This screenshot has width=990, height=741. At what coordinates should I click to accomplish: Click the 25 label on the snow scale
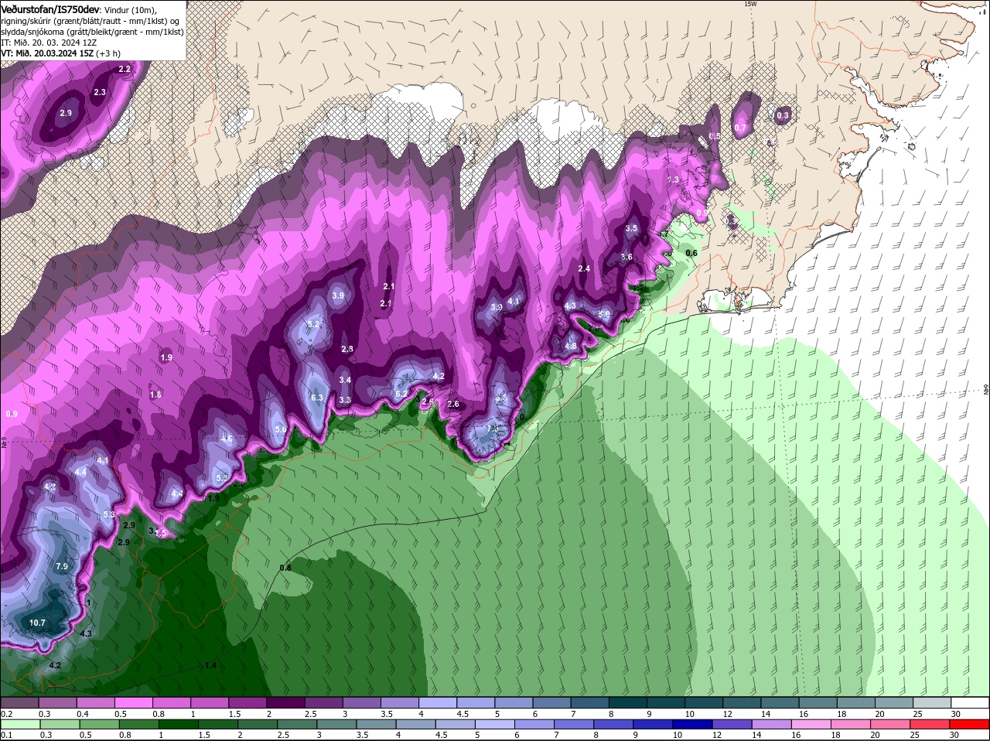pyautogui.click(x=918, y=713)
